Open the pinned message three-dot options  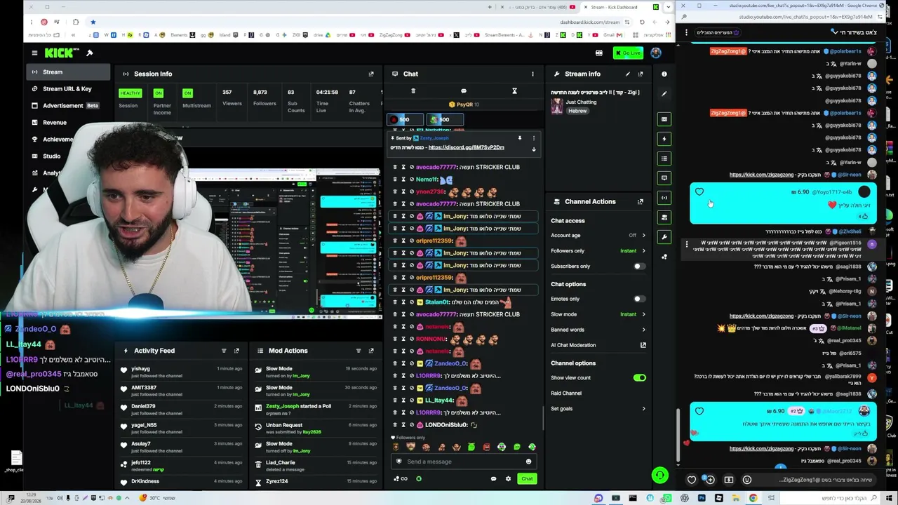point(533,138)
